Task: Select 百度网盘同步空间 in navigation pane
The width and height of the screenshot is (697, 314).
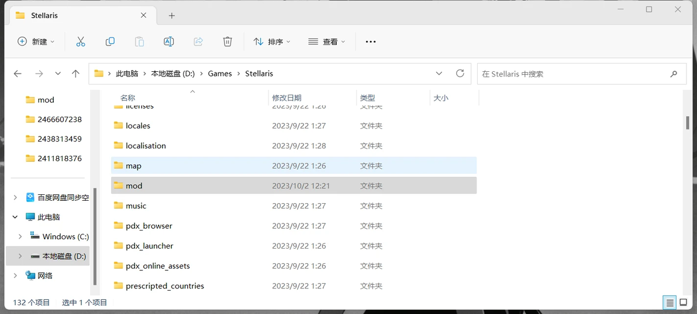Action: coord(57,197)
